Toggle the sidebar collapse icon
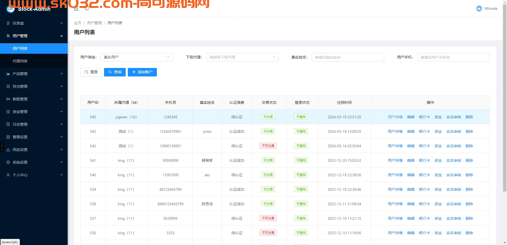The image size is (507, 245). click(x=76, y=9)
